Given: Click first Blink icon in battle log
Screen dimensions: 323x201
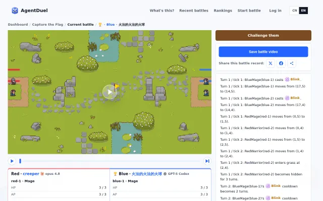Looking at the screenshot, I should coord(287,79).
